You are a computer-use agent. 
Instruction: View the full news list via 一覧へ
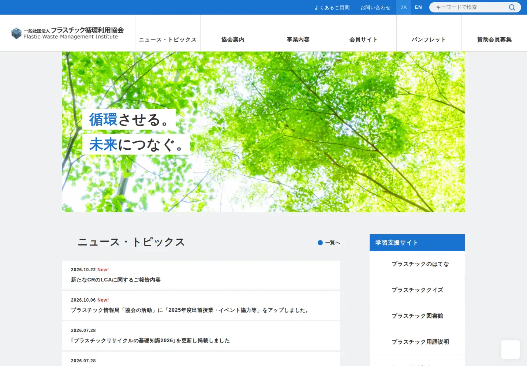click(x=329, y=243)
